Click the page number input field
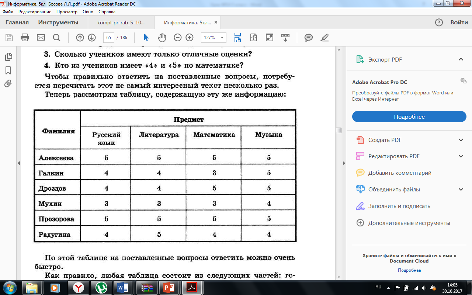The width and height of the screenshot is (472, 295). (x=108, y=37)
